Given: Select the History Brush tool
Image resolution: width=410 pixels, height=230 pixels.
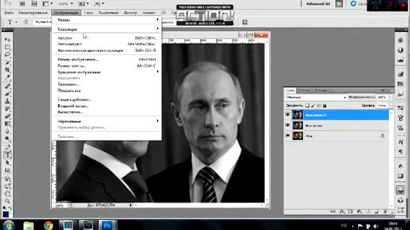Looking at the screenshot, I should coord(7,109).
